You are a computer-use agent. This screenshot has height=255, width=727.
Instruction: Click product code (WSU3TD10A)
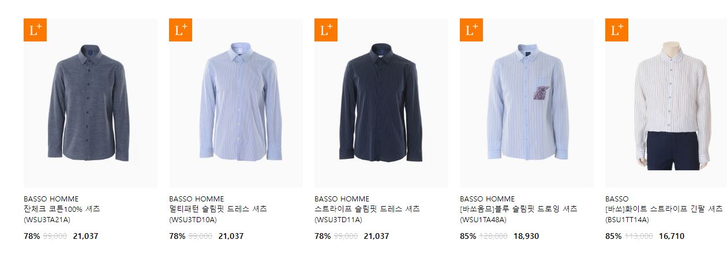click(193, 220)
